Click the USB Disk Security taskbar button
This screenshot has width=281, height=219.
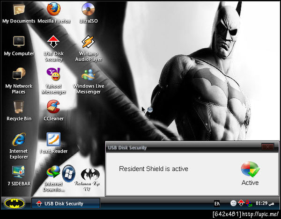pyautogui.click(x=66, y=203)
